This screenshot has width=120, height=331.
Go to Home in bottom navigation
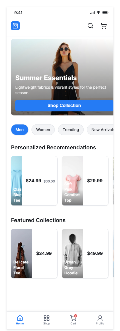tap(20, 320)
